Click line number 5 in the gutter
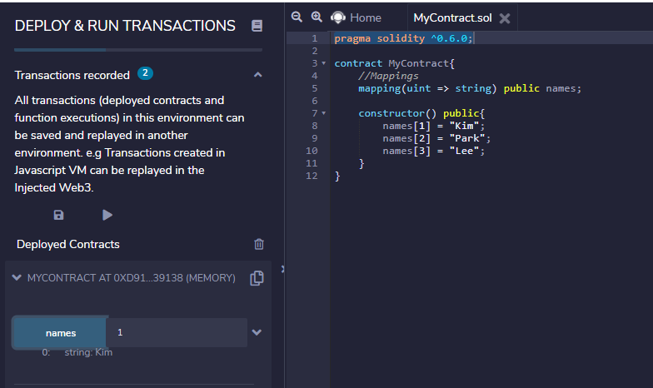Viewport: 653px width, 388px height. (x=315, y=88)
